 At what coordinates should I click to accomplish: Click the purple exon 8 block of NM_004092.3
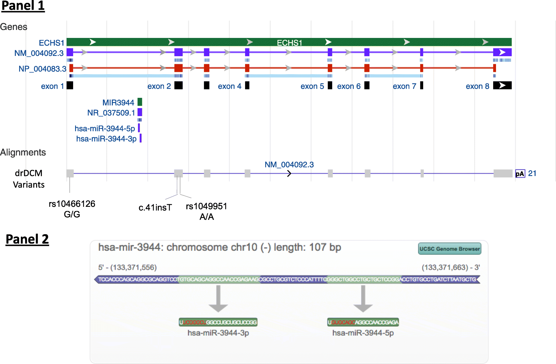pos(502,52)
